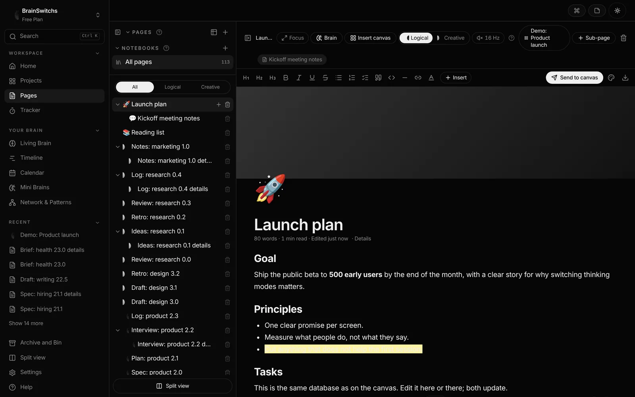Viewport: 635px width, 397px height.
Task: Click the Sub-page button
Action: click(x=594, y=38)
